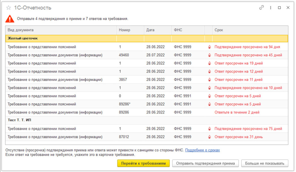Add the 1С-Отчетность window to favorites with the star

8,8
